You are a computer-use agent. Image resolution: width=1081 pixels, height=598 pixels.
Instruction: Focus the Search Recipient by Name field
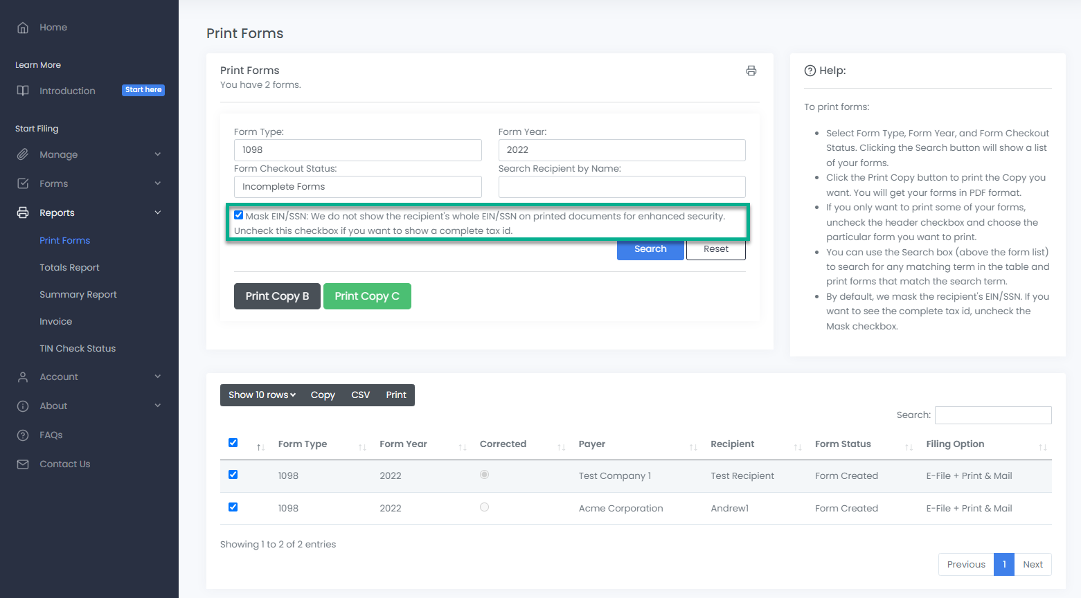[x=621, y=187]
